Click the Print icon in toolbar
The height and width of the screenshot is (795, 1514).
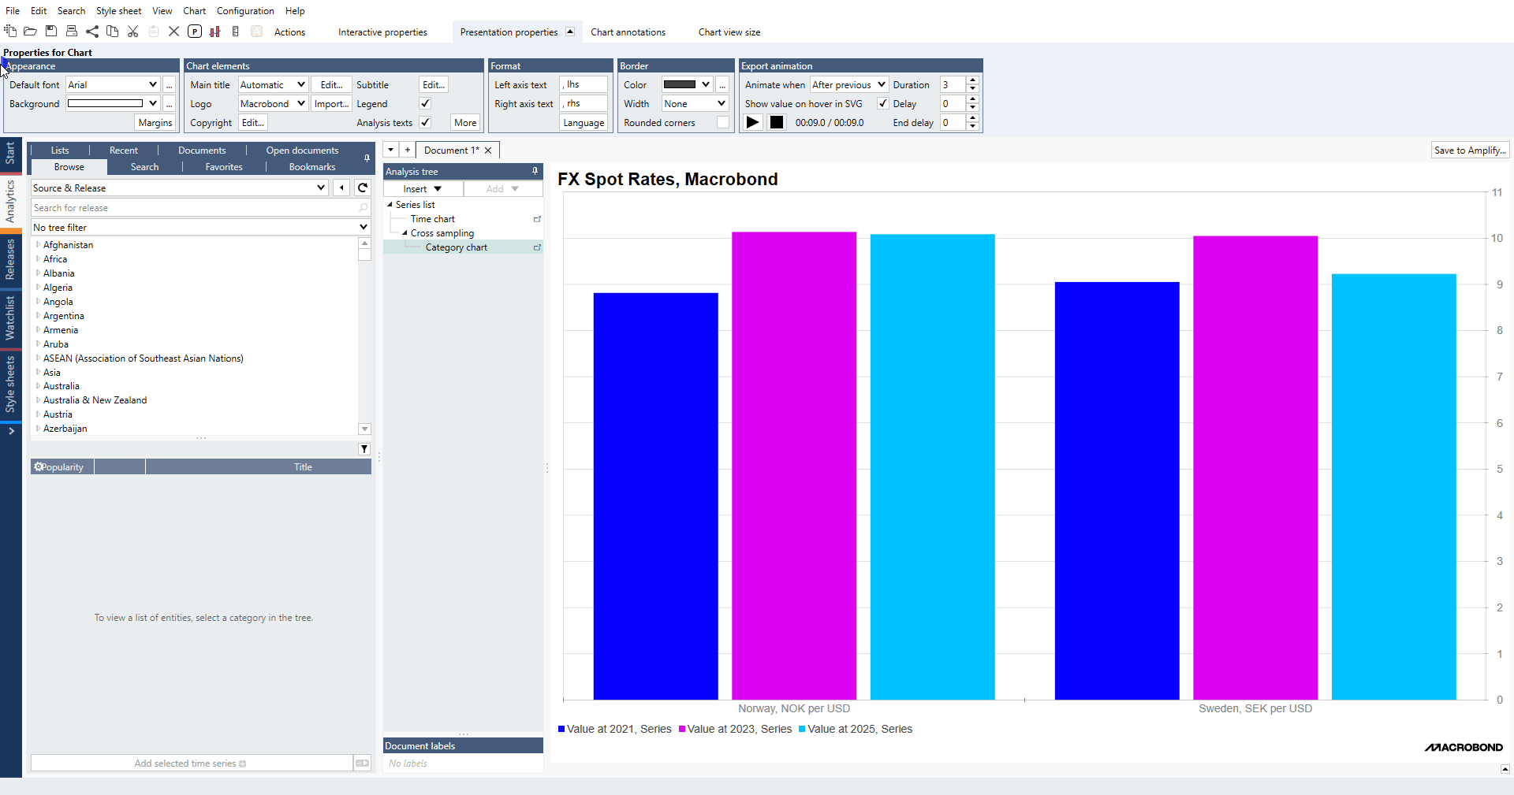pyautogui.click(x=72, y=32)
